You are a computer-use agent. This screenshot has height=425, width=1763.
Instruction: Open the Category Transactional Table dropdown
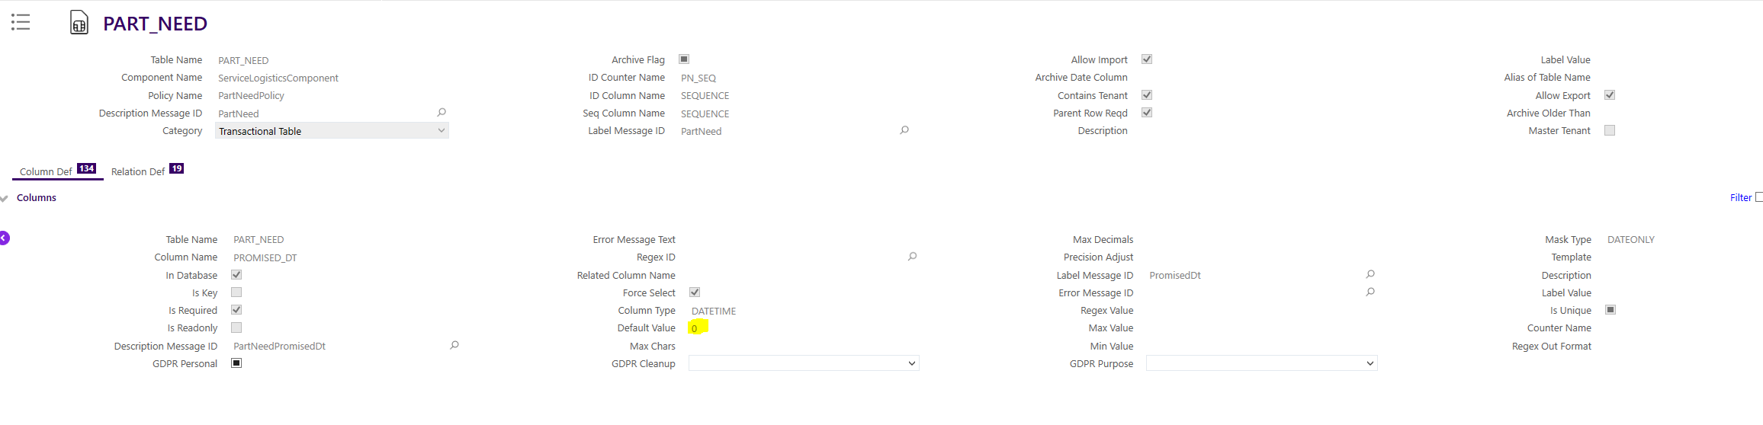[x=332, y=131]
